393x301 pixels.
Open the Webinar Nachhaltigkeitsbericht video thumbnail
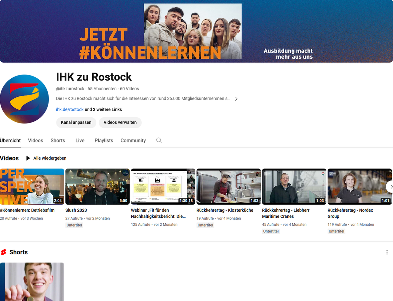(163, 186)
